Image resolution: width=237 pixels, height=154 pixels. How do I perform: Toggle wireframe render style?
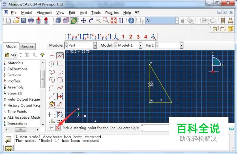click(x=216, y=28)
